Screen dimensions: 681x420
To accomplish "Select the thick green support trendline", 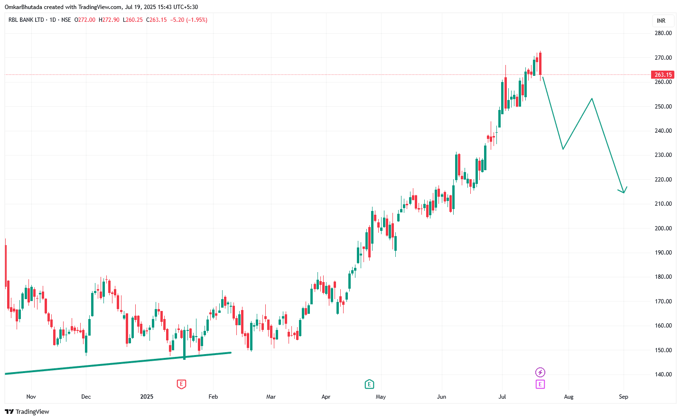I will coord(118,363).
